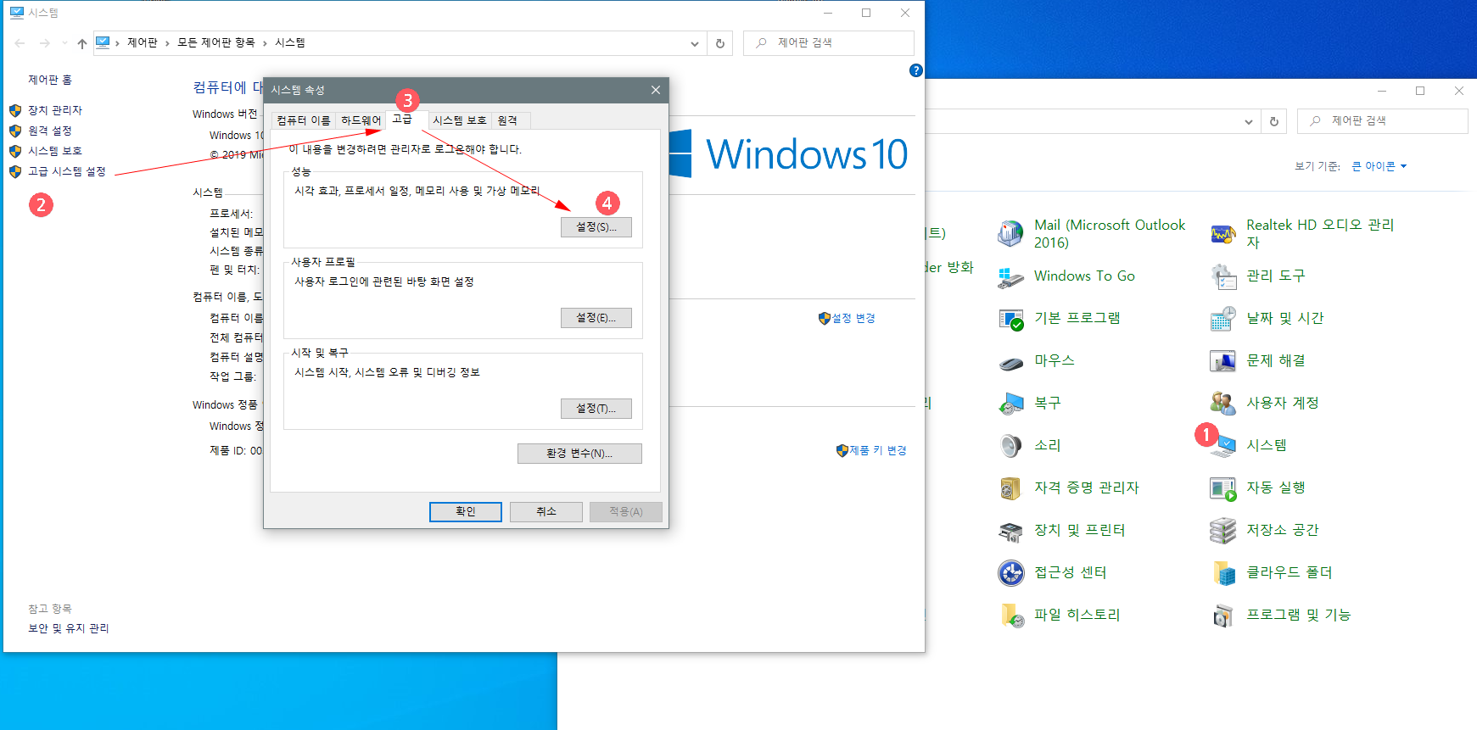The width and height of the screenshot is (1477, 730).
Task: Open 시스템 보호 sidebar link
Action: coord(55,151)
